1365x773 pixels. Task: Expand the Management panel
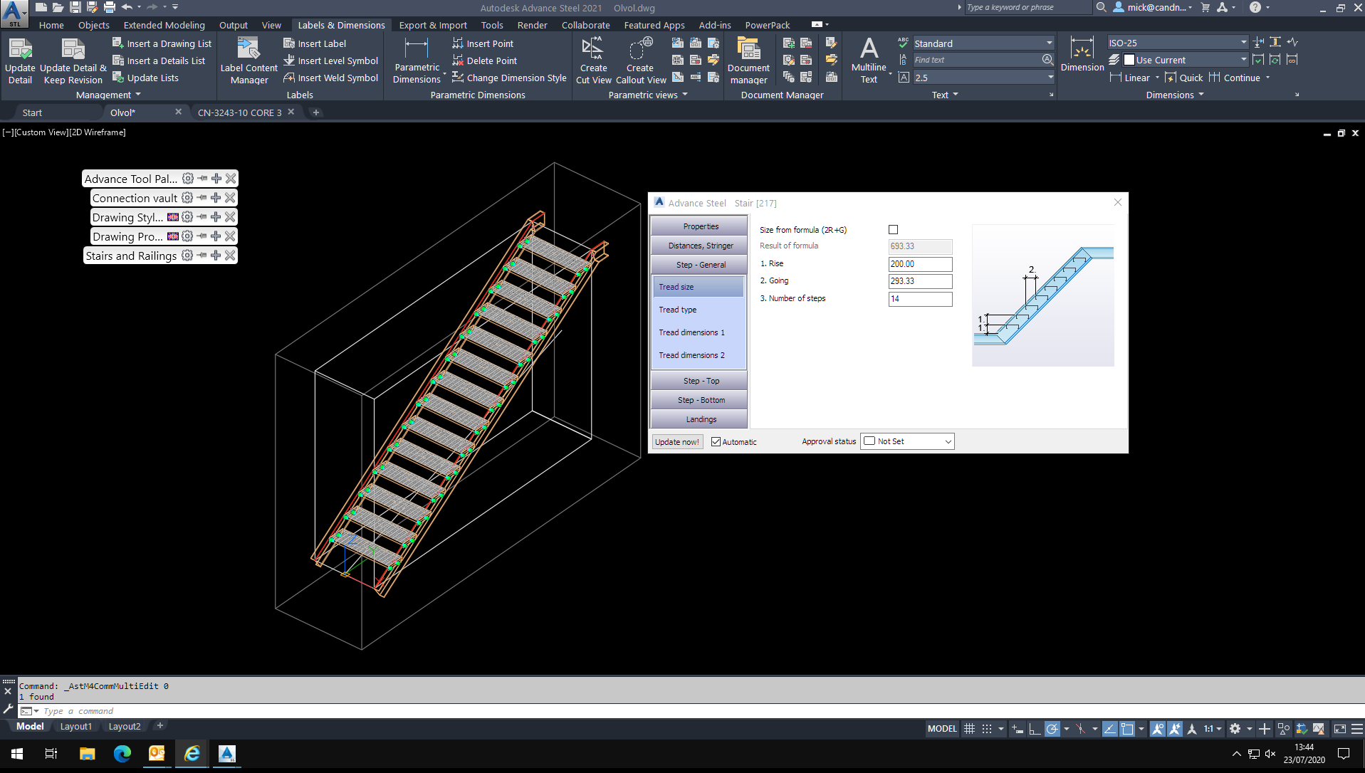coord(108,95)
